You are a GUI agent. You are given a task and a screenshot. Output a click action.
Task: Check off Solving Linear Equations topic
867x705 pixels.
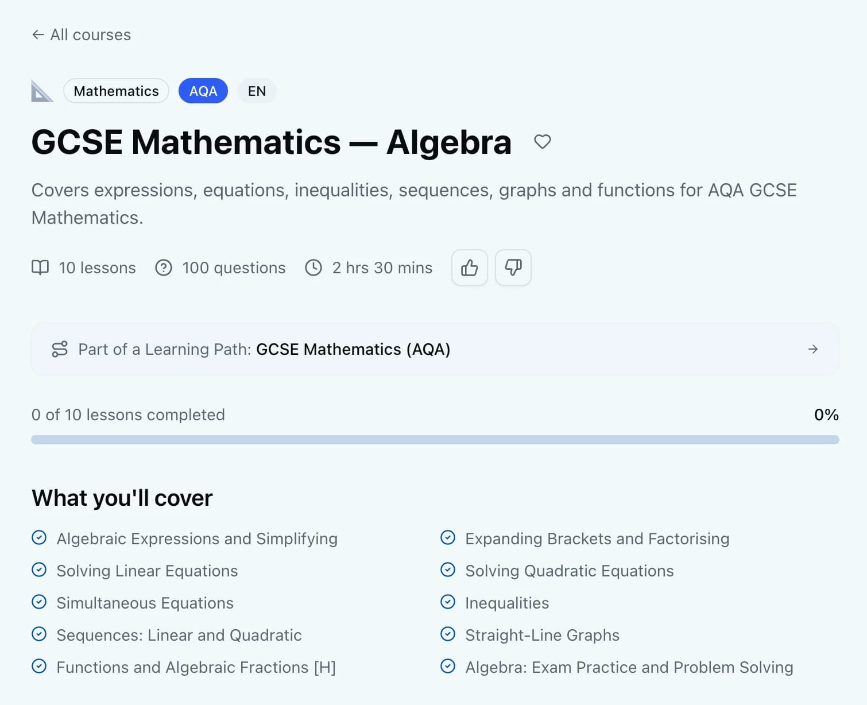pyautogui.click(x=38, y=570)
